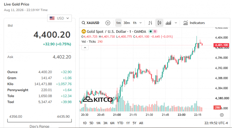Click the 4,392.000 price axis label
Viewport: 232px width, 128px height.
pyautogui.click(x=221, y=68)
